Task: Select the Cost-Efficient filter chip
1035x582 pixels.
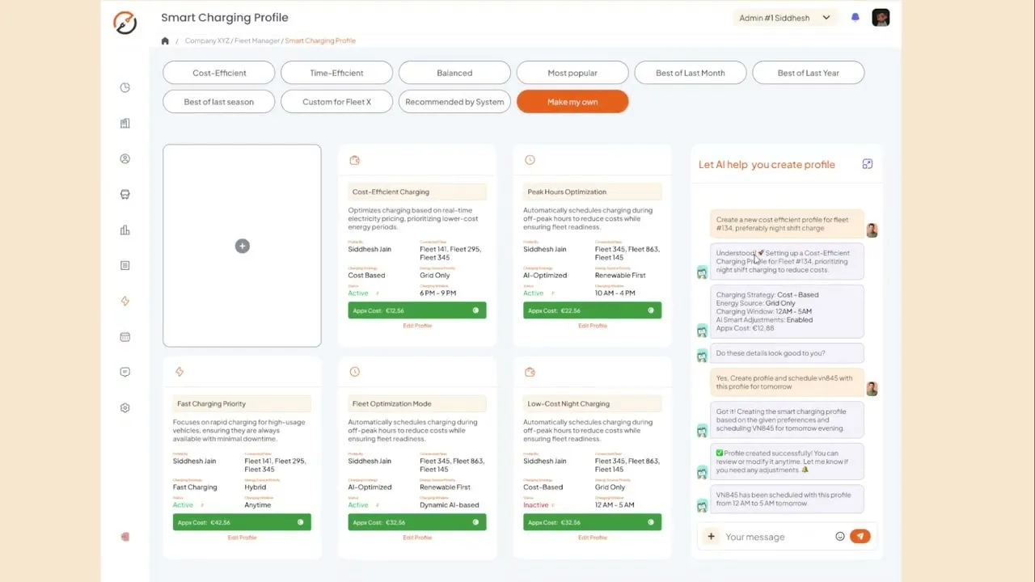Action: coord(219,73)
